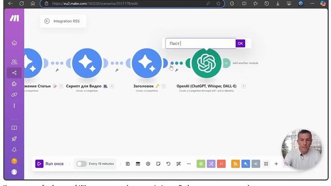Open the Team (people) sidebar icon
Screen dimensions: 331x186
[x=14, y=62]
